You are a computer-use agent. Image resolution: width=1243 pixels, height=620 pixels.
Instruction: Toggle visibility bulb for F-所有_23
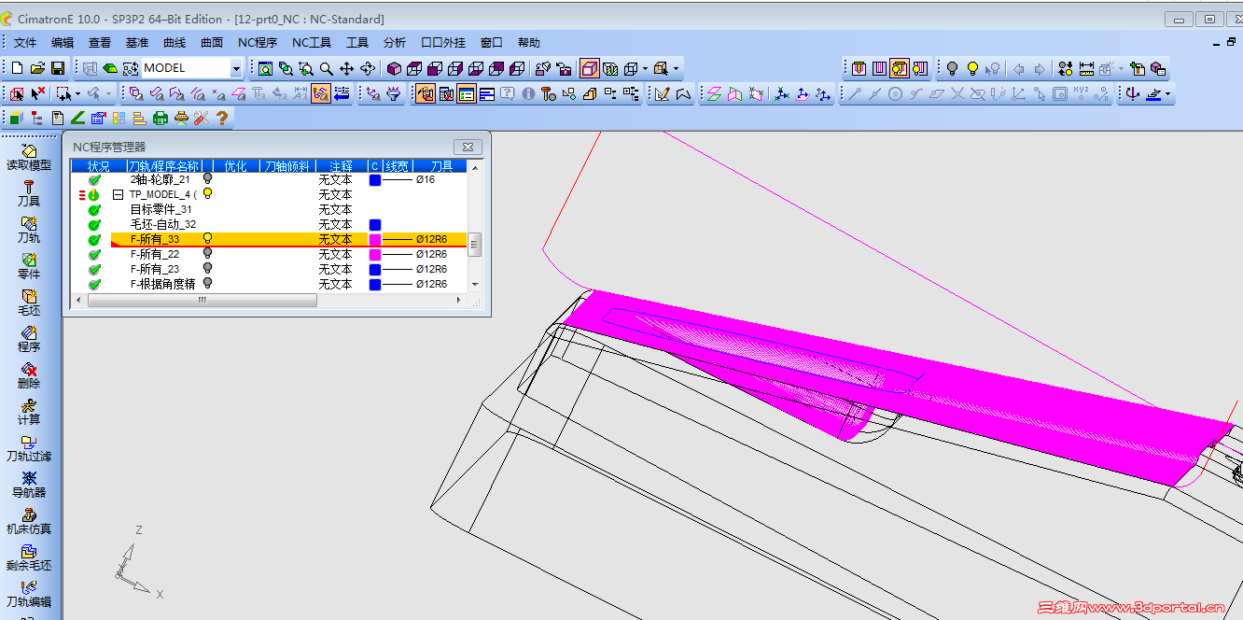207,269
